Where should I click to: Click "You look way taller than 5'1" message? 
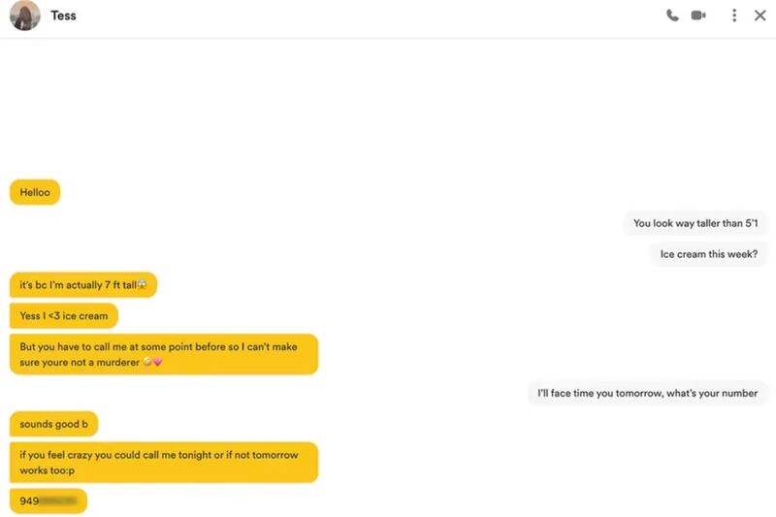tap(695, 223)
